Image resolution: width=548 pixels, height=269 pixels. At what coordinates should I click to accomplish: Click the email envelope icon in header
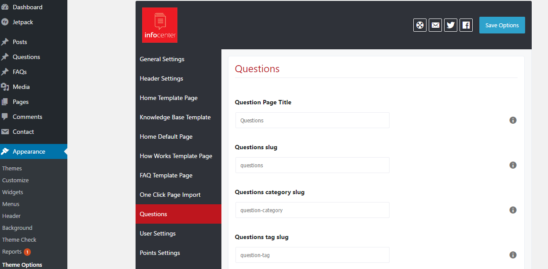pos(435,25)
